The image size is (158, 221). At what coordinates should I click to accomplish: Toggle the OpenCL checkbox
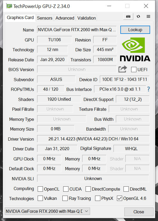tap(40, 189)
